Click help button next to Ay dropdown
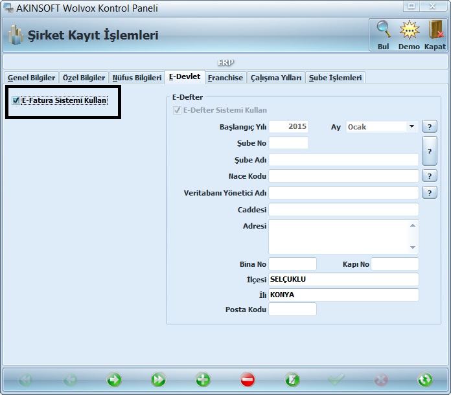The height and width of the screenshot is (395, 451). [430, 126]
